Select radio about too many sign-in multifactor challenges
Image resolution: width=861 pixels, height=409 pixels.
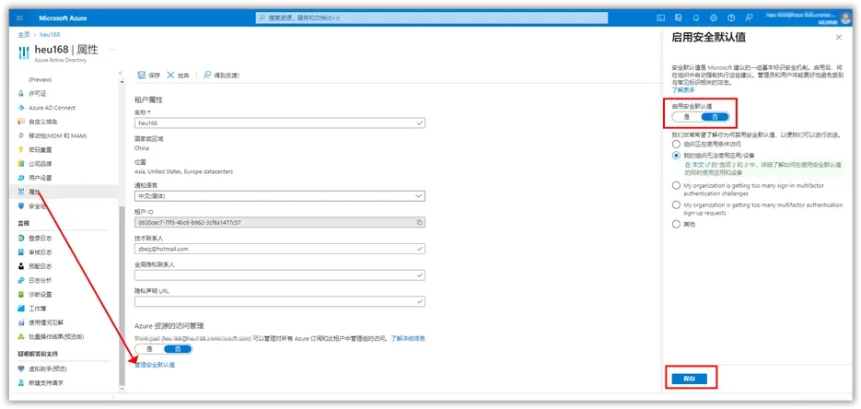point(676,185)
